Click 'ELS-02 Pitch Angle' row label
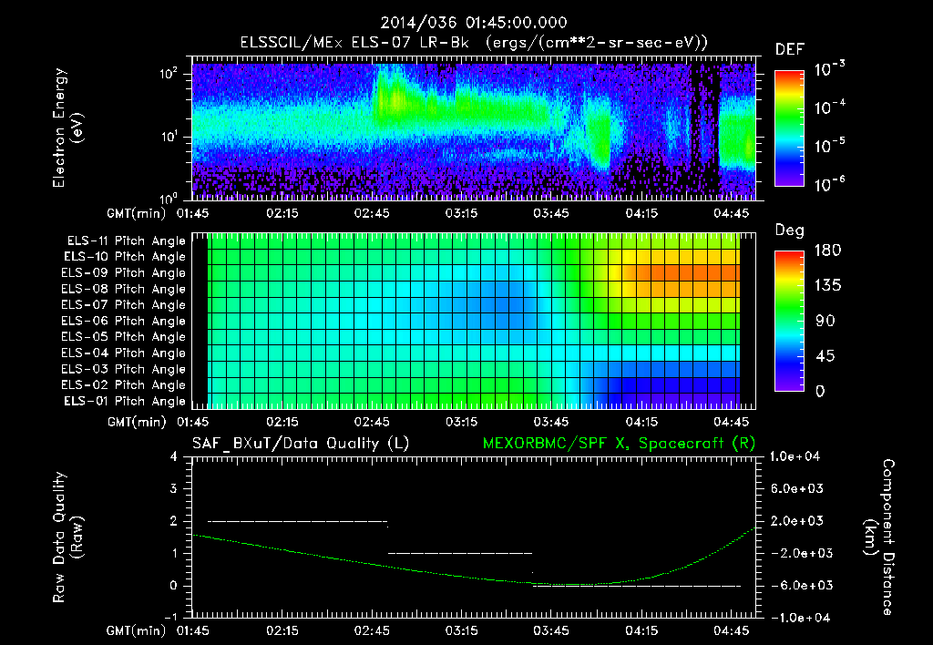 pyautogui.click(x=123, y=385)
